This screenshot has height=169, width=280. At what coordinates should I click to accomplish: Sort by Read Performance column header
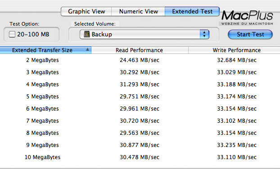point(140,50)
